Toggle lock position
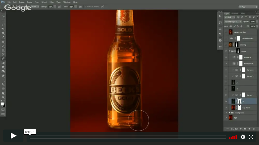 (238, 26)
